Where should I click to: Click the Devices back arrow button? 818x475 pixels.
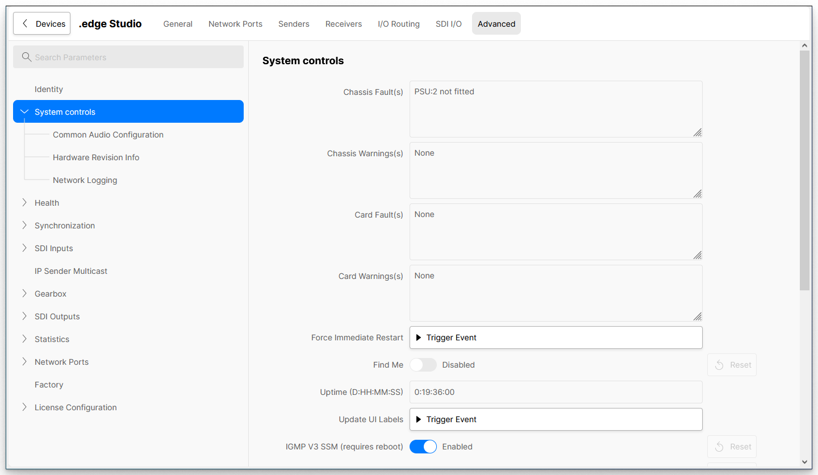[x=42, y=24]
